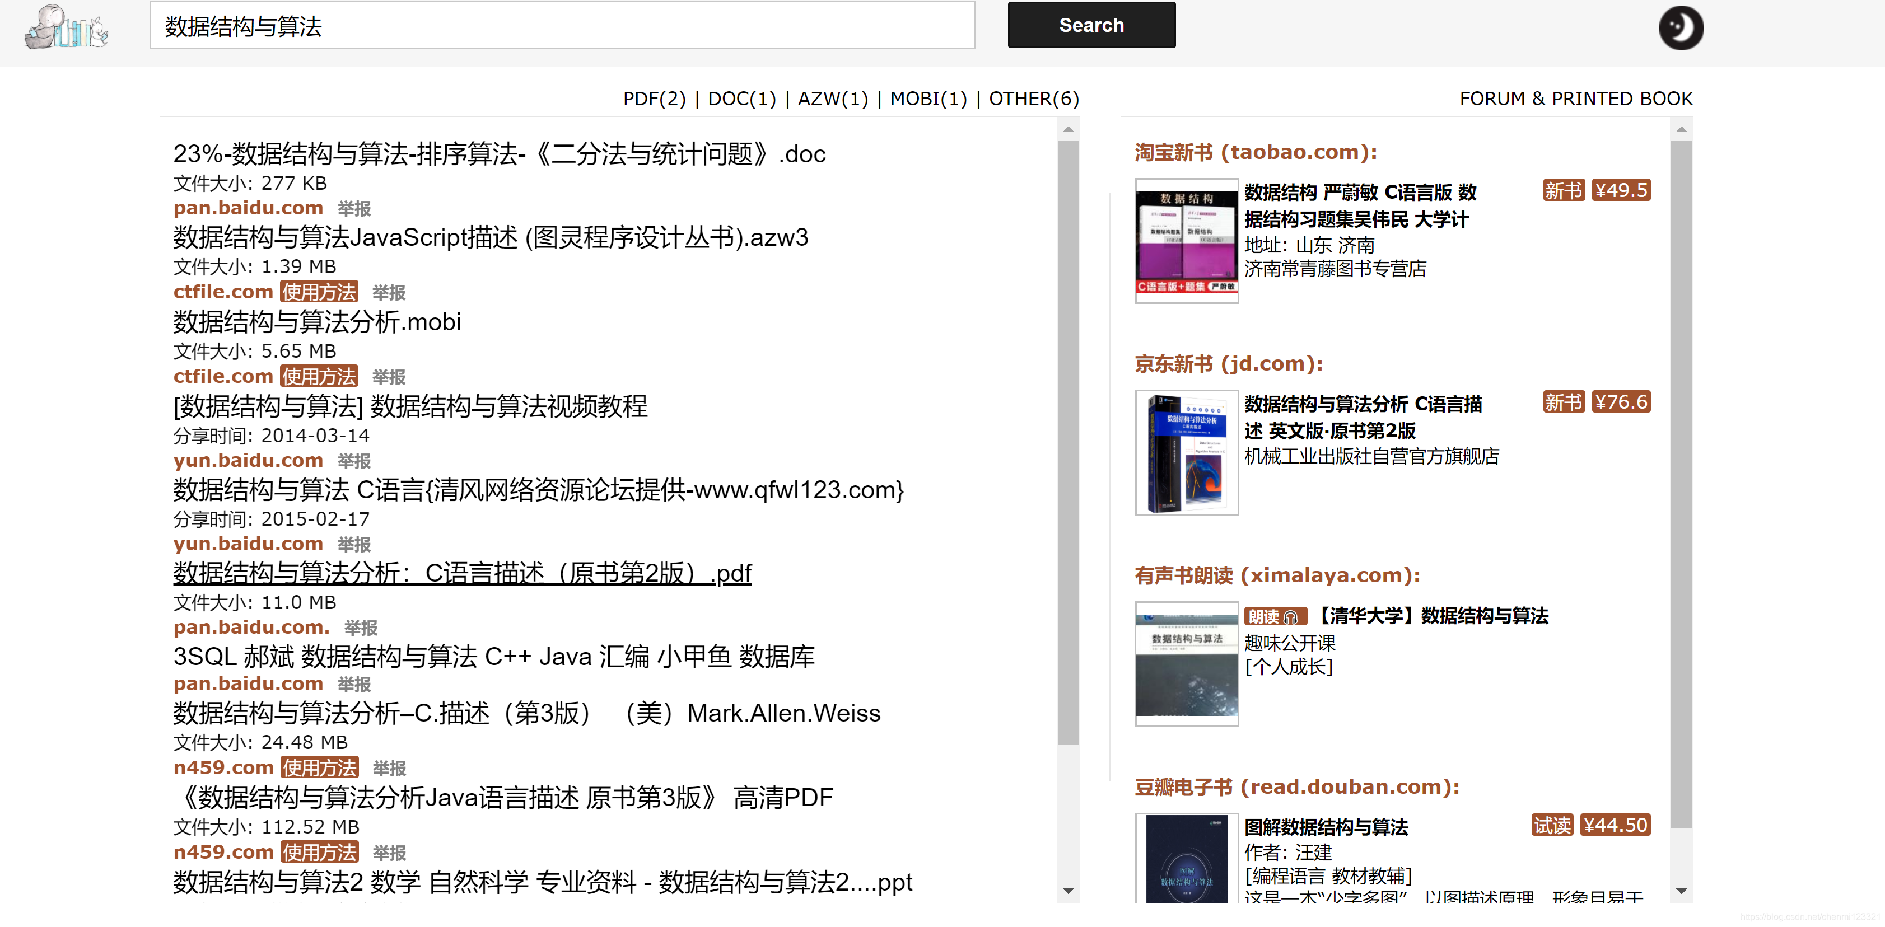Click 使用方法 badge under azw3 result
Screen dimensions: 1885x927
coord(319,291)
